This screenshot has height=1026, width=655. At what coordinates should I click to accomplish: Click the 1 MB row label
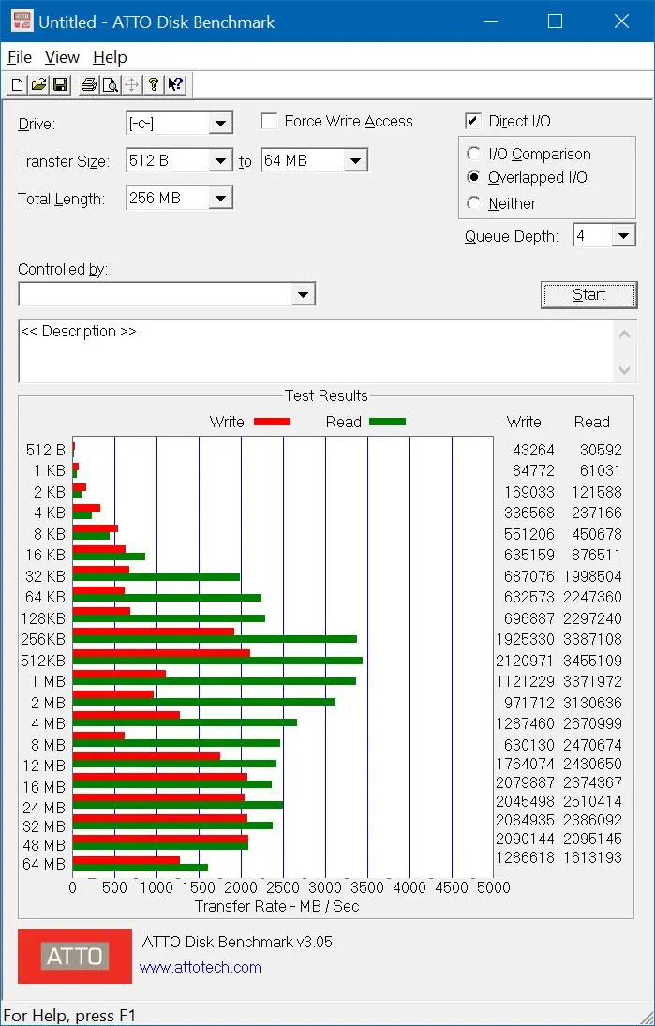(48, 681)
